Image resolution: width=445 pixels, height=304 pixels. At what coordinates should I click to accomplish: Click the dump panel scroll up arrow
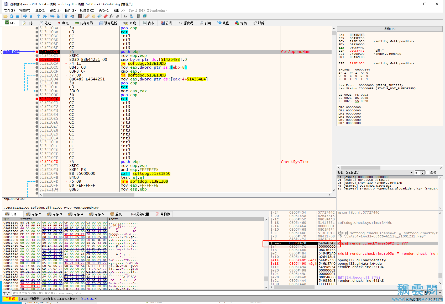point(266,219)
